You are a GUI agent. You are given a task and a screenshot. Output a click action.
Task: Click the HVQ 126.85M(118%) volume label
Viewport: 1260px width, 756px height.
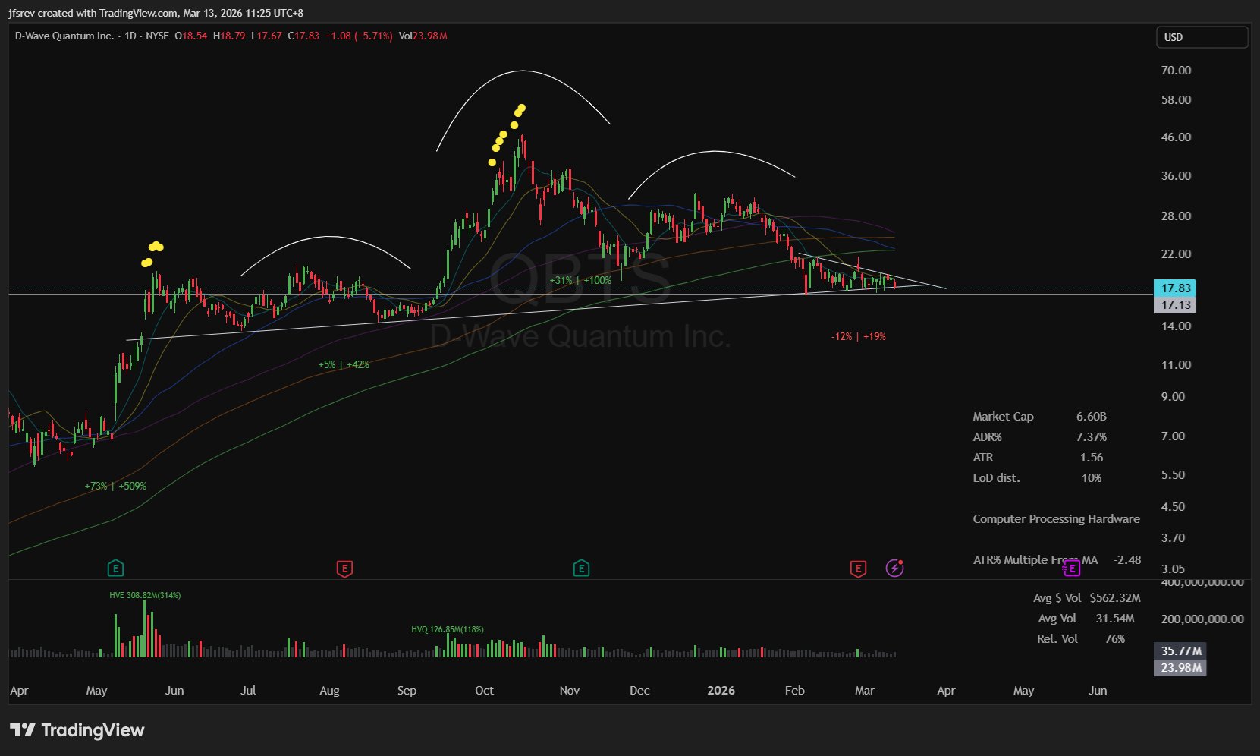pyautogui.click(x=448, y=629)
